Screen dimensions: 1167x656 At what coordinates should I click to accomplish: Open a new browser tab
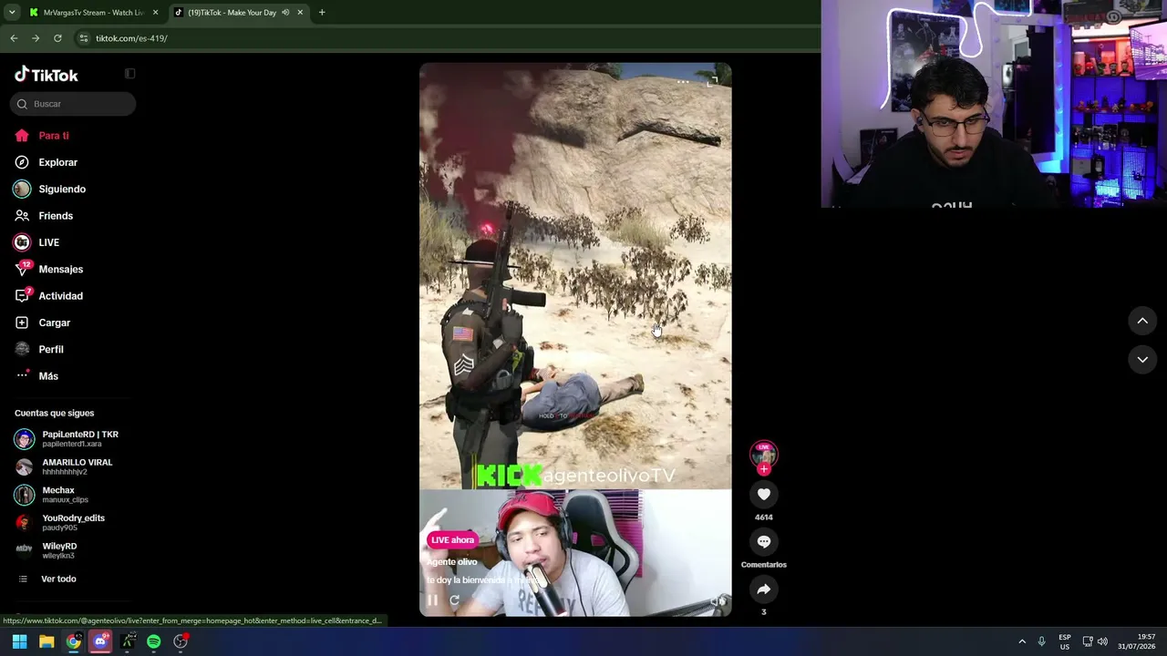point(322,13)
